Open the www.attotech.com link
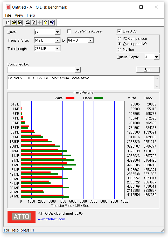 (51, 219)
